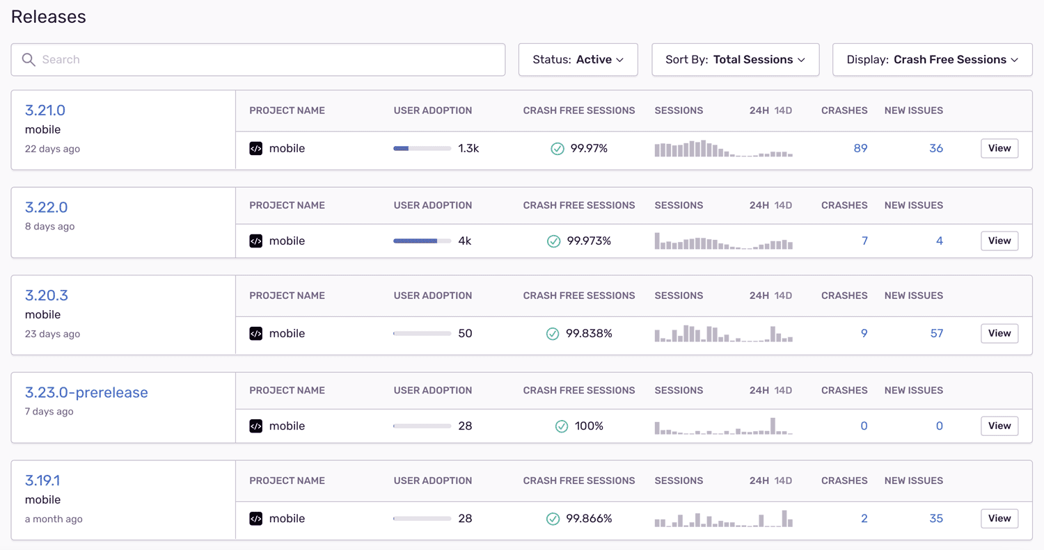Click the mobile project icon in 3.23.0-prerelease row

click(x=256, y=426)
